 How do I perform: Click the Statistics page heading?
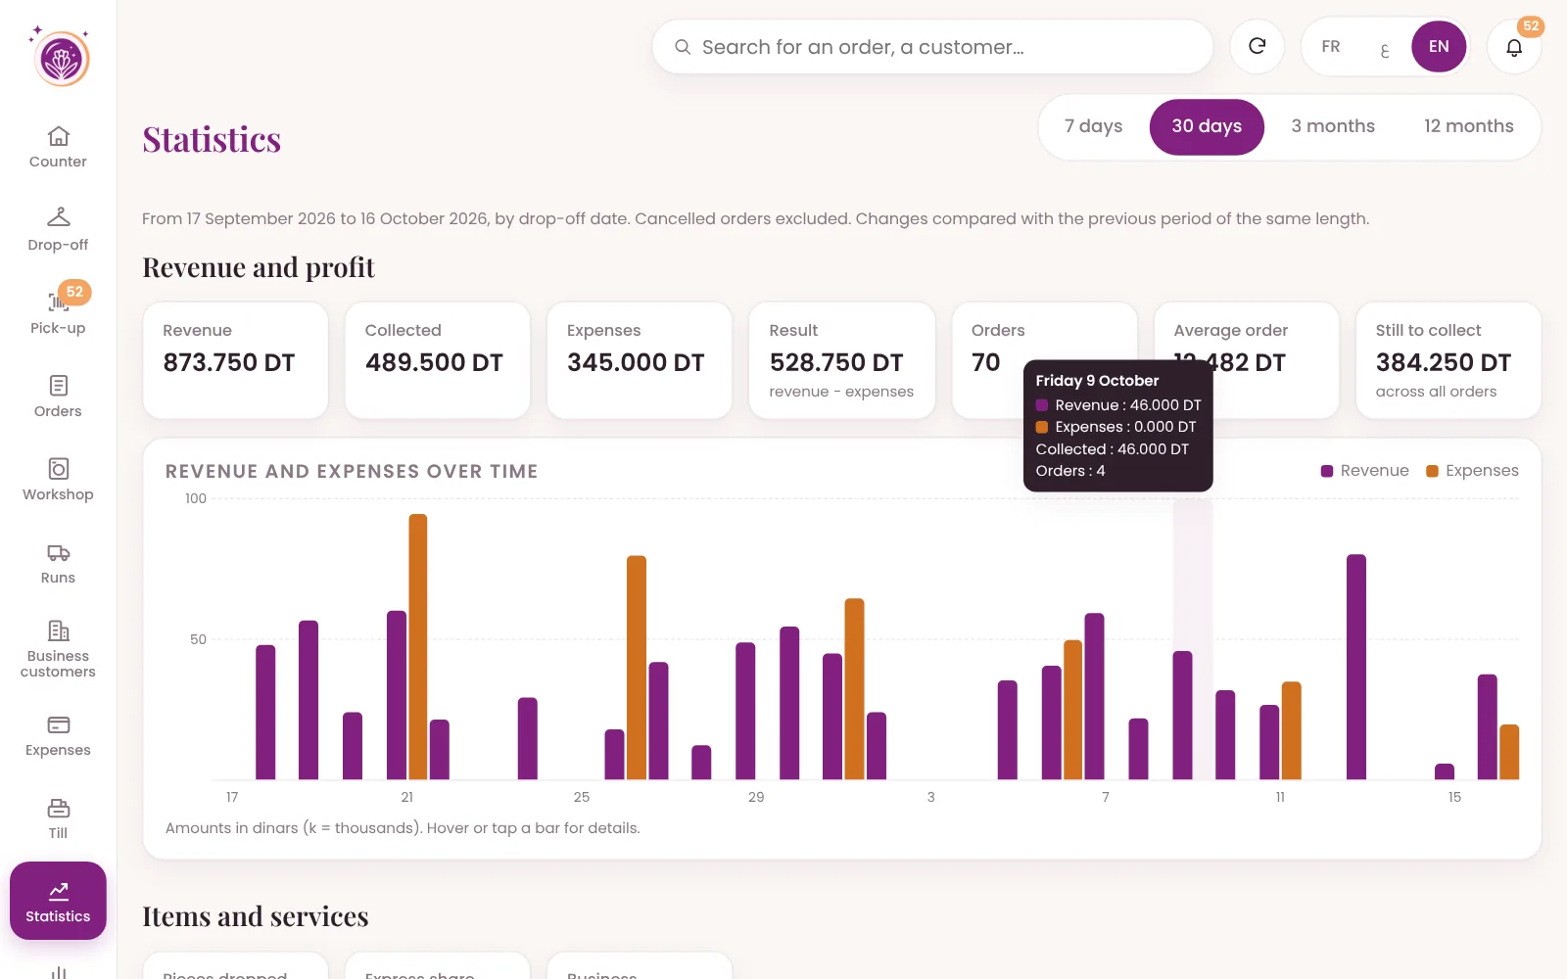click(x=212, y=140)
